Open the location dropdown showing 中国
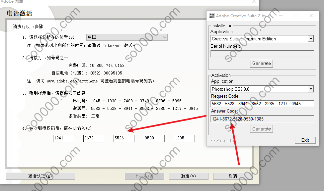The height and width of the screenshot is (191, 324). (x=127, y=37)
